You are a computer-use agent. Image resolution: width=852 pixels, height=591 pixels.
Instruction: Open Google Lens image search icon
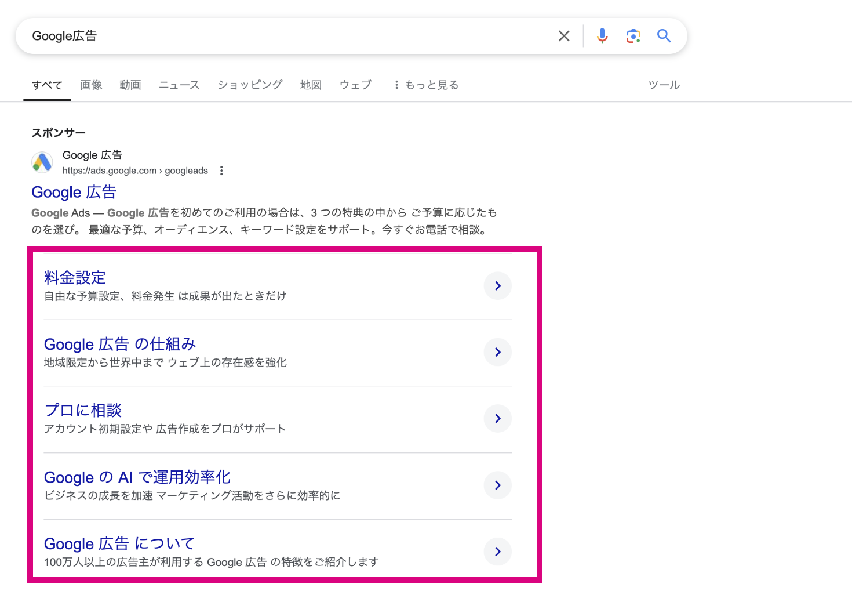coord(633,36)
